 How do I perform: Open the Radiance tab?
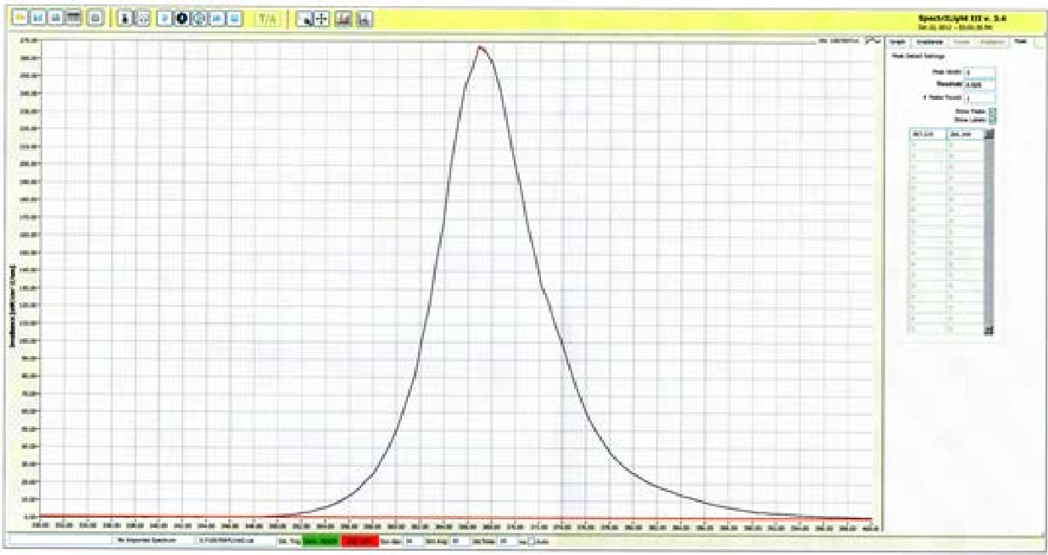[x=990, y=42]
